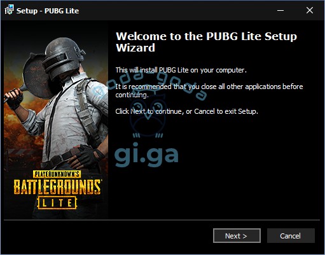325x255 pixels.
Task: Close the PUBG Lite setup wizard
Action: click(310, 10)
